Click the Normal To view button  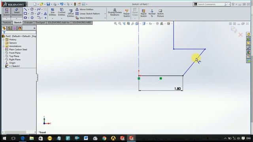pos(152,13)
